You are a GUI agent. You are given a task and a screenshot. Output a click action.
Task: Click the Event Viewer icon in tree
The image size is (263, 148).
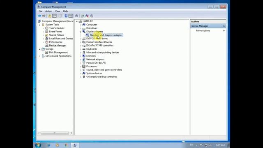click(47, 32)
